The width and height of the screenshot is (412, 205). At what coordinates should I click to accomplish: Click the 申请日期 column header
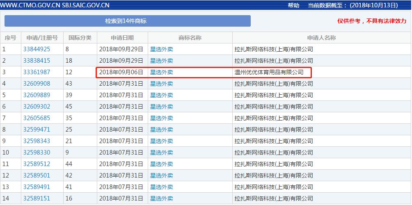pos(122,38)
